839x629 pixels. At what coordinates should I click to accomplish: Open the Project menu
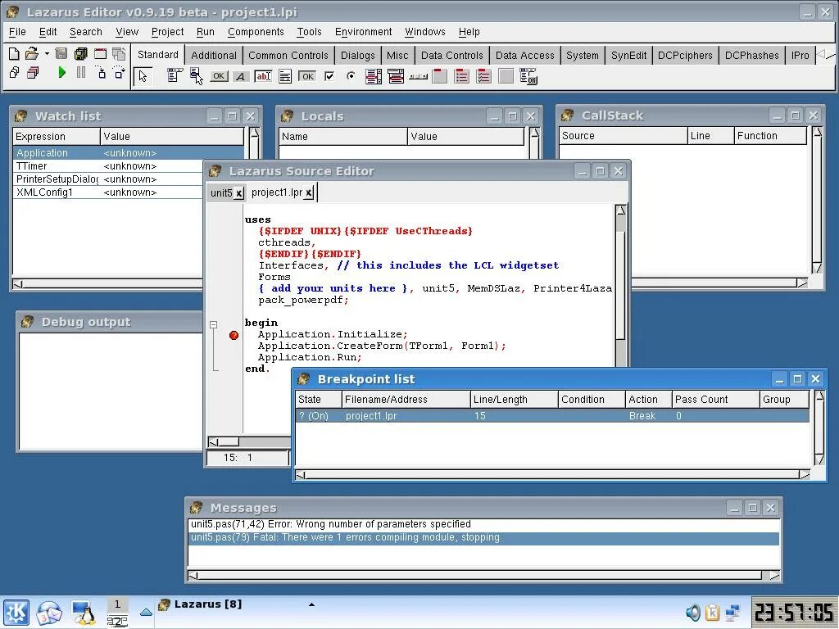coord(167,32)
